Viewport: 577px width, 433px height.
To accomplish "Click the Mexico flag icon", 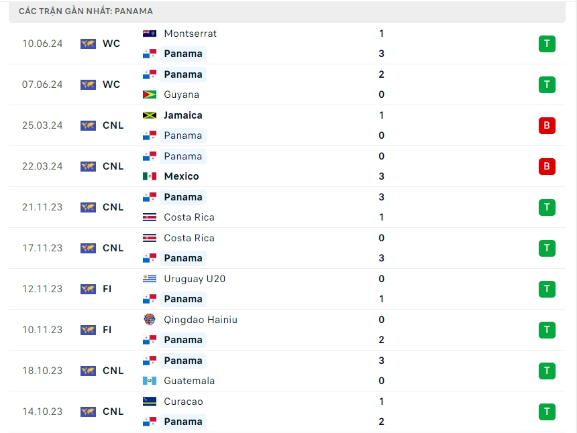I will coord(150,176).
